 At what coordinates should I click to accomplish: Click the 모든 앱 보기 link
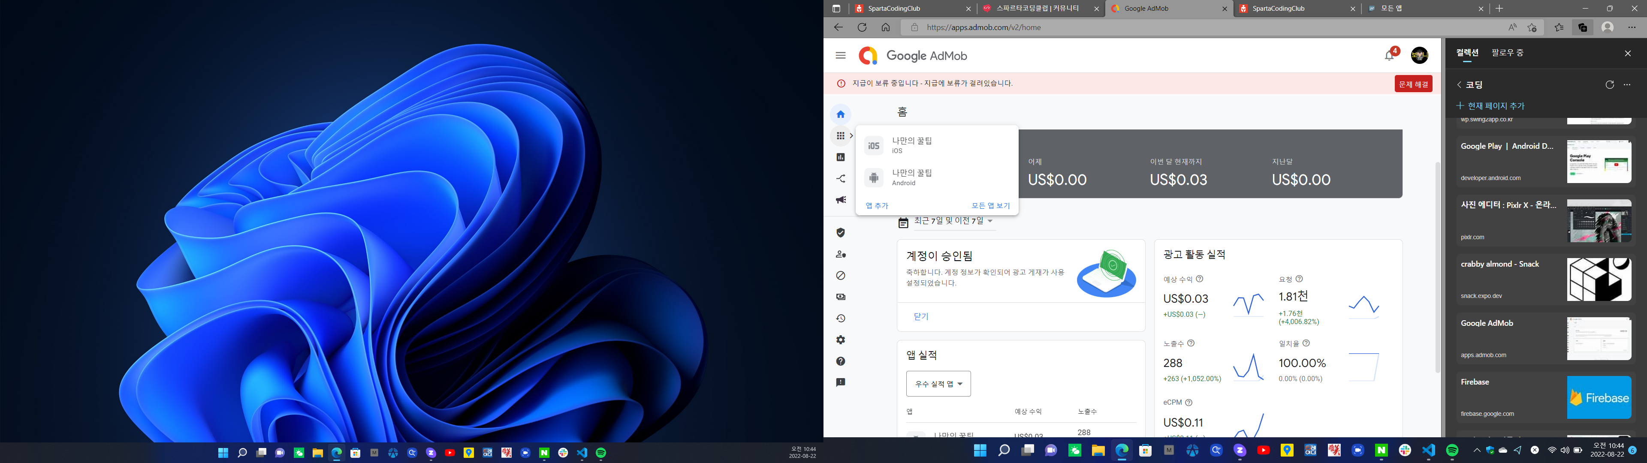(990, 206)
